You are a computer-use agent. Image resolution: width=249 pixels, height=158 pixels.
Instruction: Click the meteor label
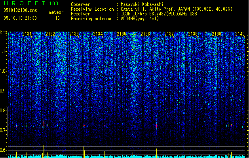[x=56, y=12]
